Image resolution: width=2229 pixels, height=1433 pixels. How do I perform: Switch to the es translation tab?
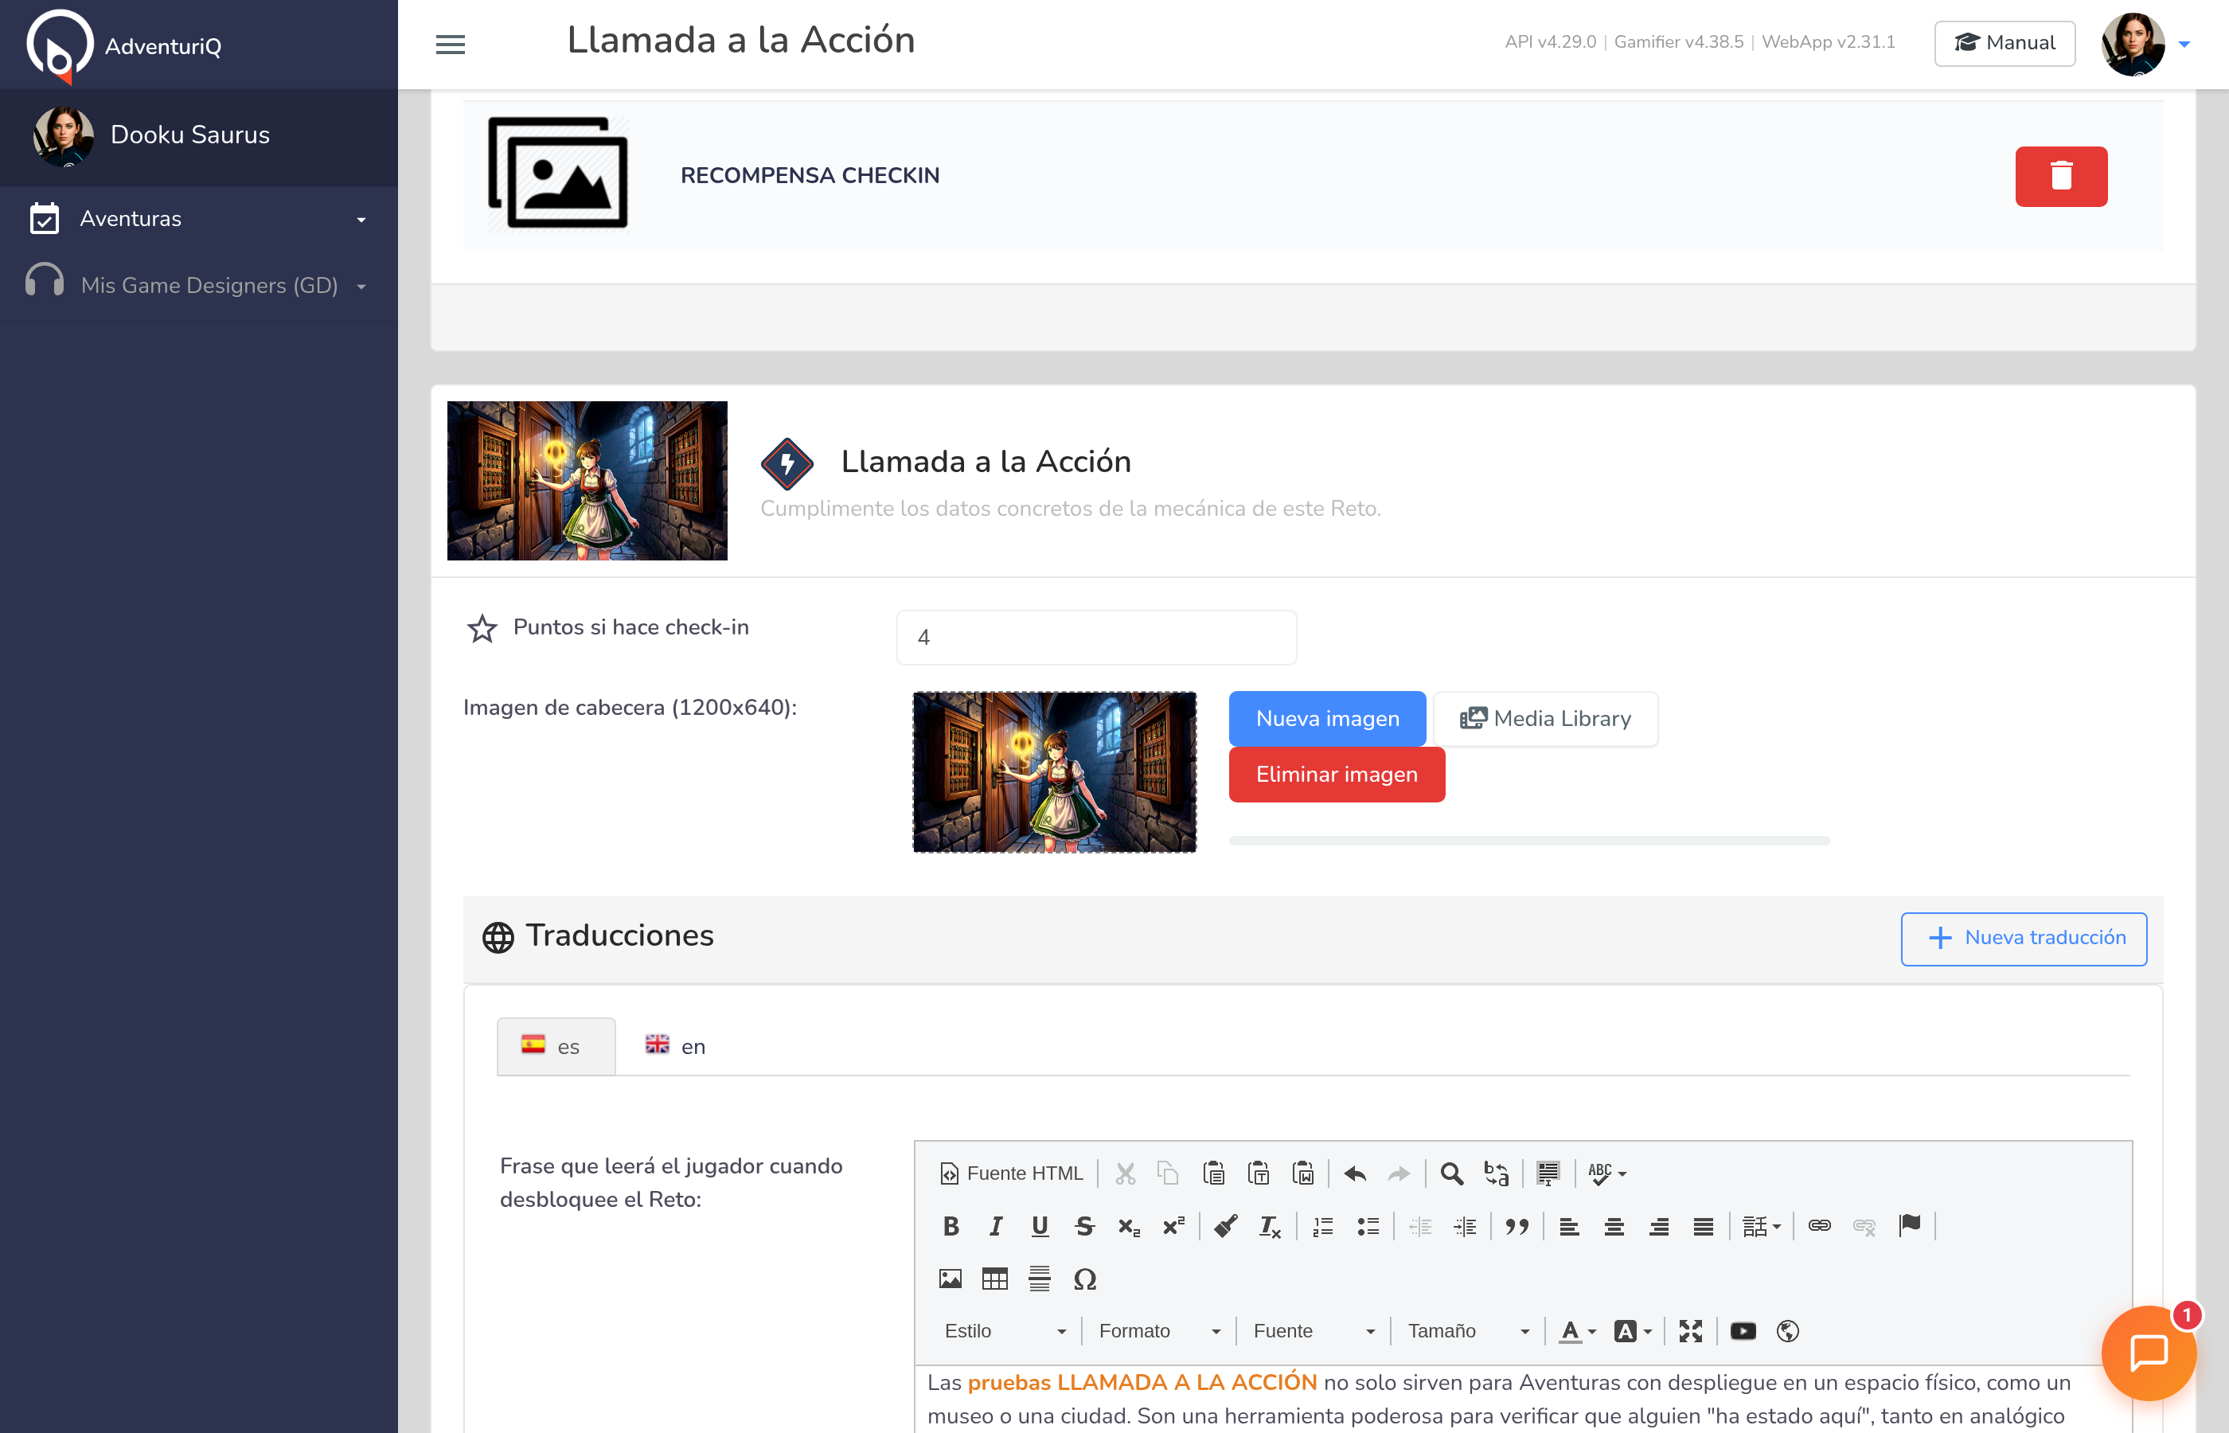pos(556,1047)
